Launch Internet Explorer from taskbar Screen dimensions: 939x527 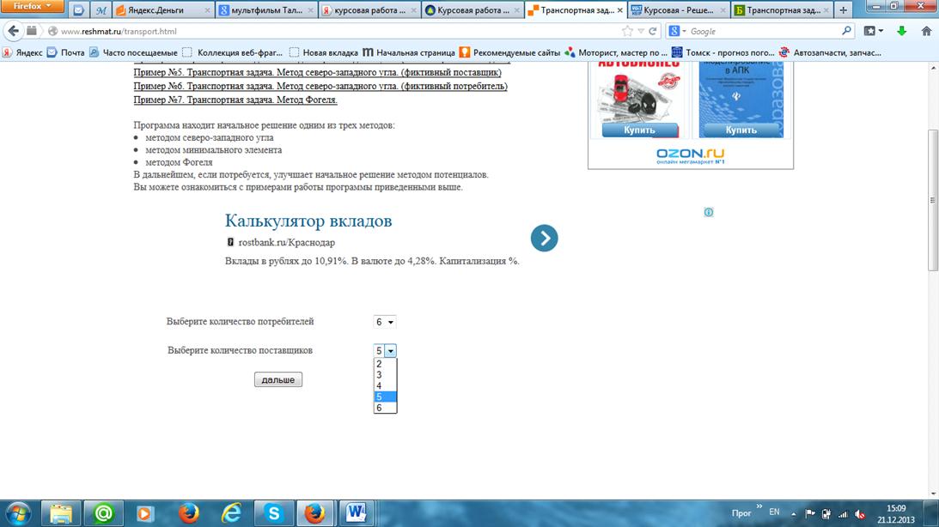click(x=231, y=513)
